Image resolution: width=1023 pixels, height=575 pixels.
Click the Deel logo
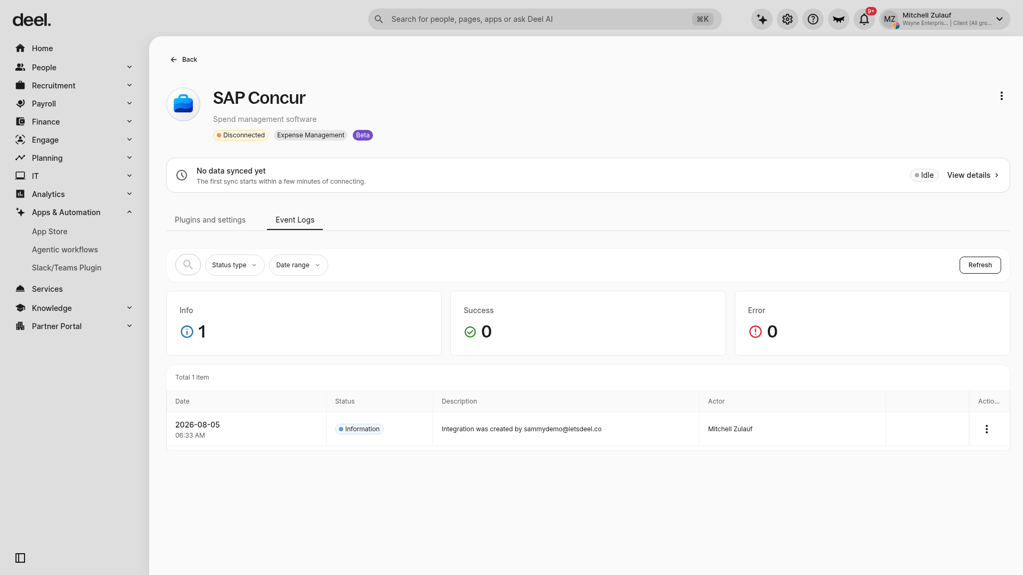31,20
